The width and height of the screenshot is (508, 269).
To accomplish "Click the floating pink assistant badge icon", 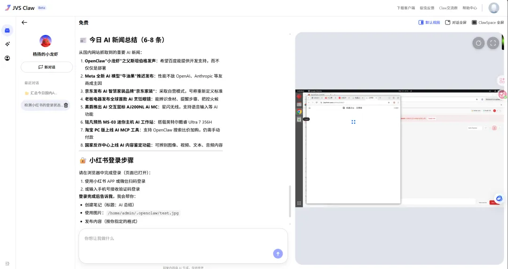I will pyautogui.click(x=502, y=94).
